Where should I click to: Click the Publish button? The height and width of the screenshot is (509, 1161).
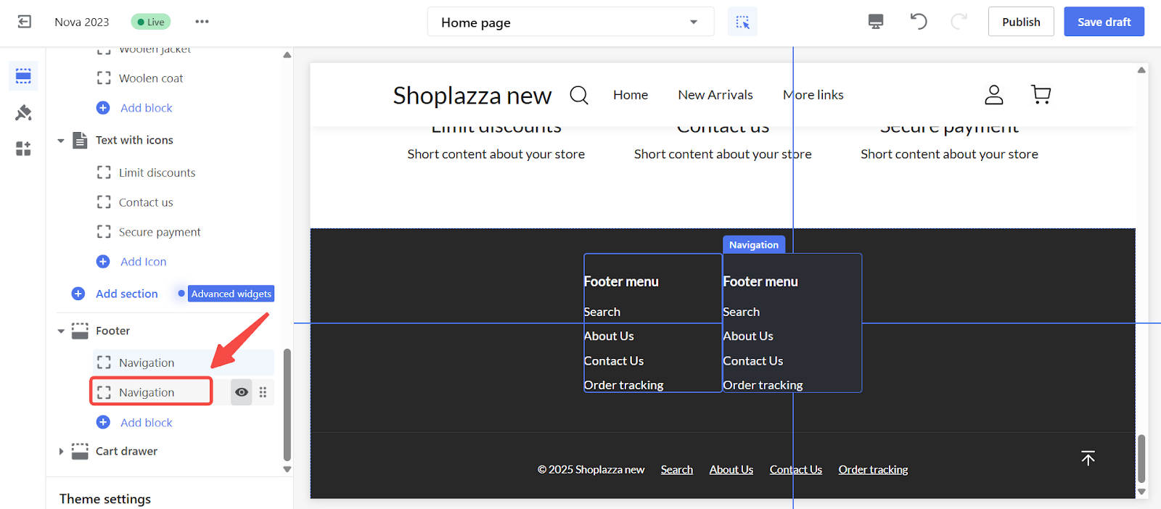click(x=1021, y=22)
